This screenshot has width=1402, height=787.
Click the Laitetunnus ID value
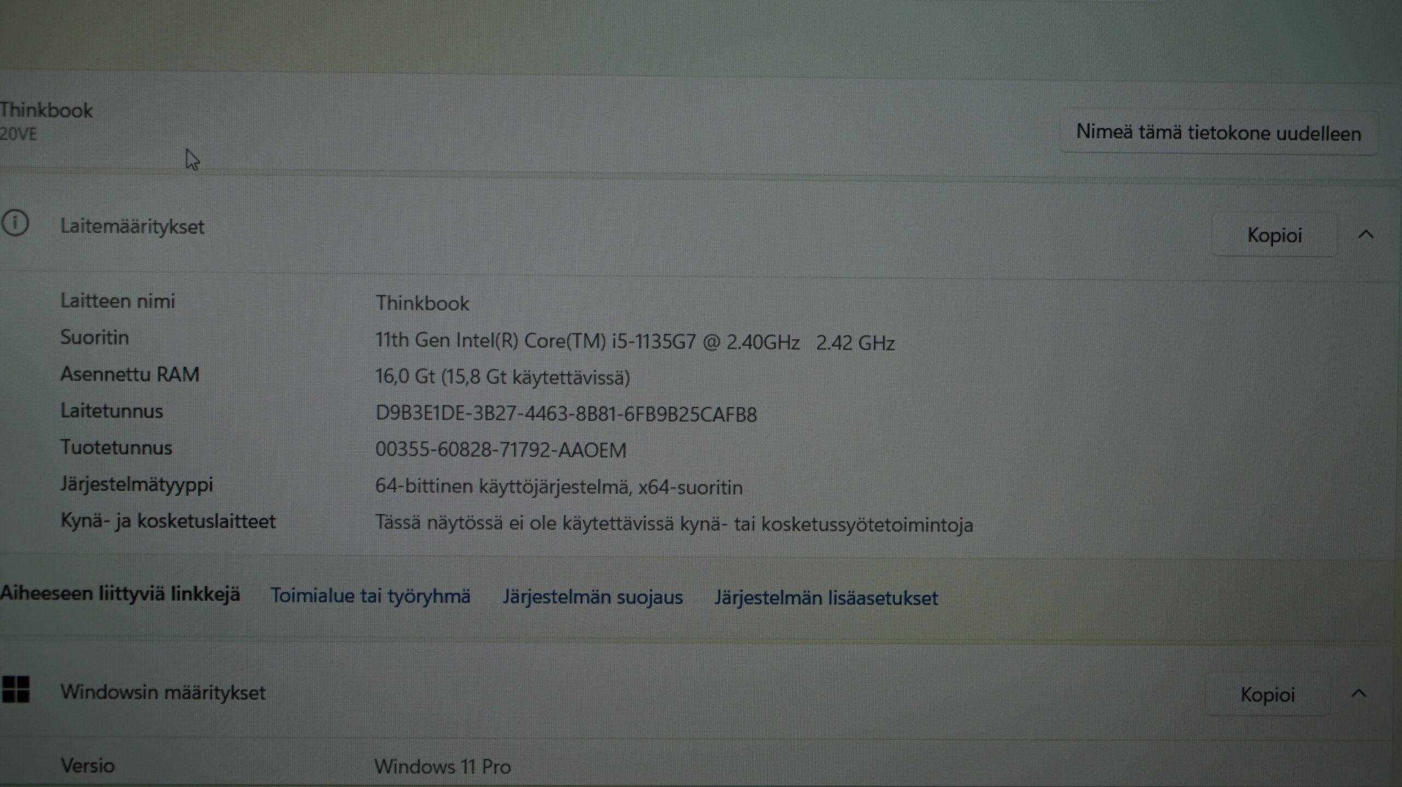pyautogui.click(x=566, y=414)
